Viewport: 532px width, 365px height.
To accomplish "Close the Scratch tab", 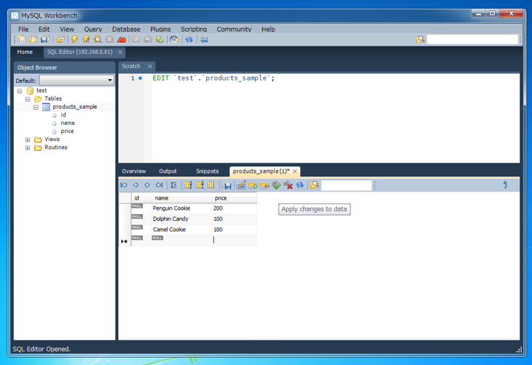I will [x=150, y=66].
